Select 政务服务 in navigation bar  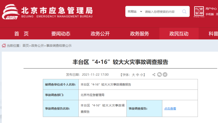[x=140, y=34]
